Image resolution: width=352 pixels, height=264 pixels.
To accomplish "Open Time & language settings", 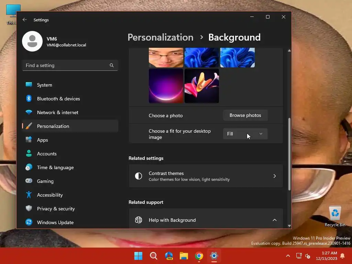I will [x=70, y=167].
